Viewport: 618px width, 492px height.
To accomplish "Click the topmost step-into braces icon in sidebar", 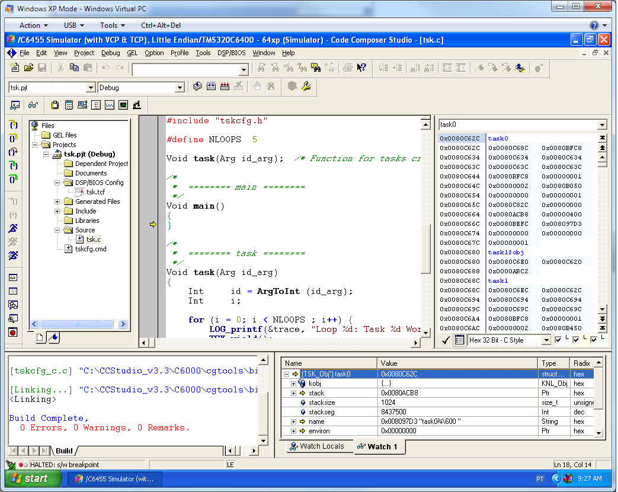I will pyautogui.click(x=14, y=124).
